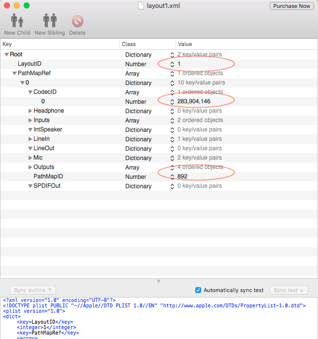Select the LayoutID value 1
Viewport: 318px width, 339px height.
click(179, 64)
